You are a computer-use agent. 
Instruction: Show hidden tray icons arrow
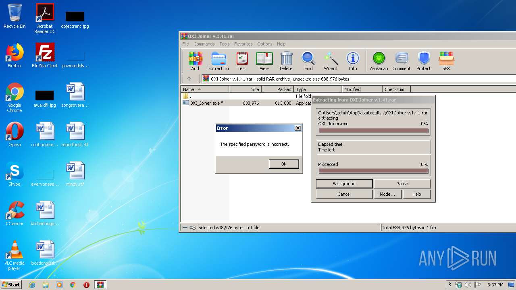[449, 285]
